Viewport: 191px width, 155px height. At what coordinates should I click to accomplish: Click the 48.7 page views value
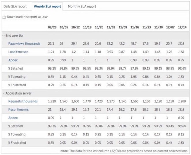coord(134,44)
